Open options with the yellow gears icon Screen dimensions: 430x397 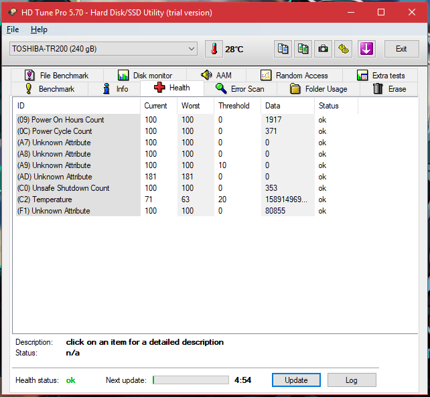pos(344,49)
